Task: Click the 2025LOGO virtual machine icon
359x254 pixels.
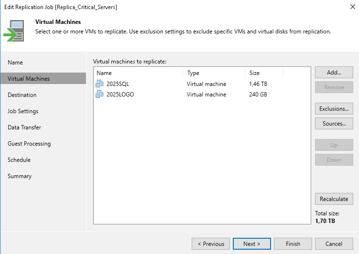Action: point(99,95)
